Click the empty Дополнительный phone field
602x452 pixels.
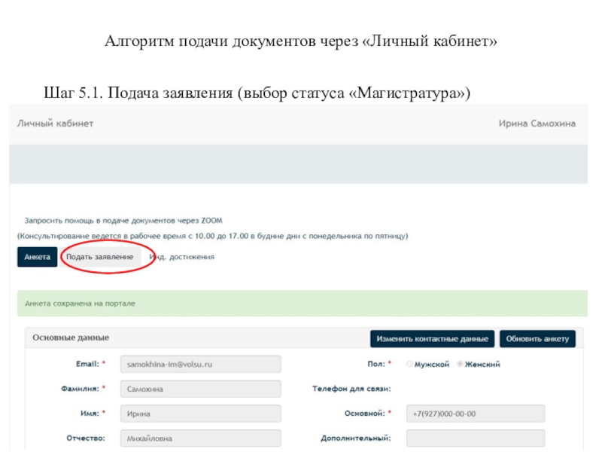pos(476,438)
